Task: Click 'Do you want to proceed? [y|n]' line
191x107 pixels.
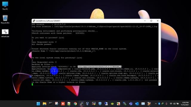Action: (x=48, y=38)
